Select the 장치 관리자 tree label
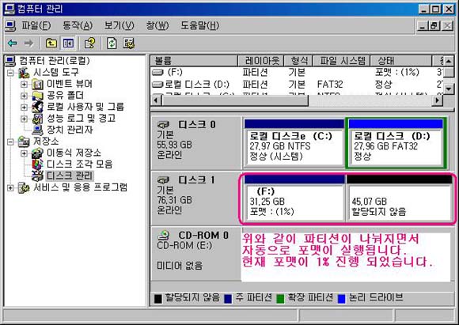This screenshot has height=325, width=459. pyautogui.click(x=70, y=130)
